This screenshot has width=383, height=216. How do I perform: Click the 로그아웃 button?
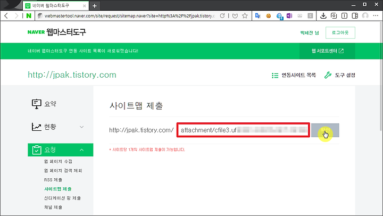click(340, 33)
